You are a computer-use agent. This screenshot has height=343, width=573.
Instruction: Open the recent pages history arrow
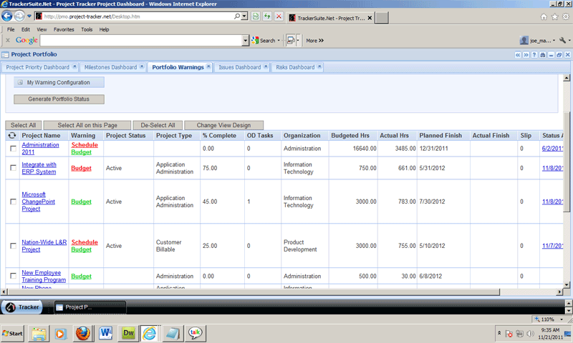pos(29,16)
